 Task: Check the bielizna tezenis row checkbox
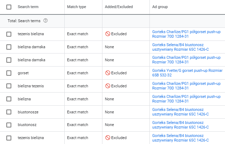click(9, 86)
